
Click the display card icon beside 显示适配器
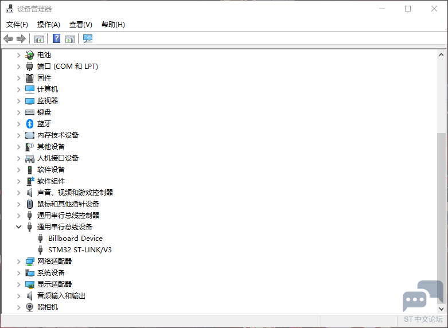coord(29,284)
